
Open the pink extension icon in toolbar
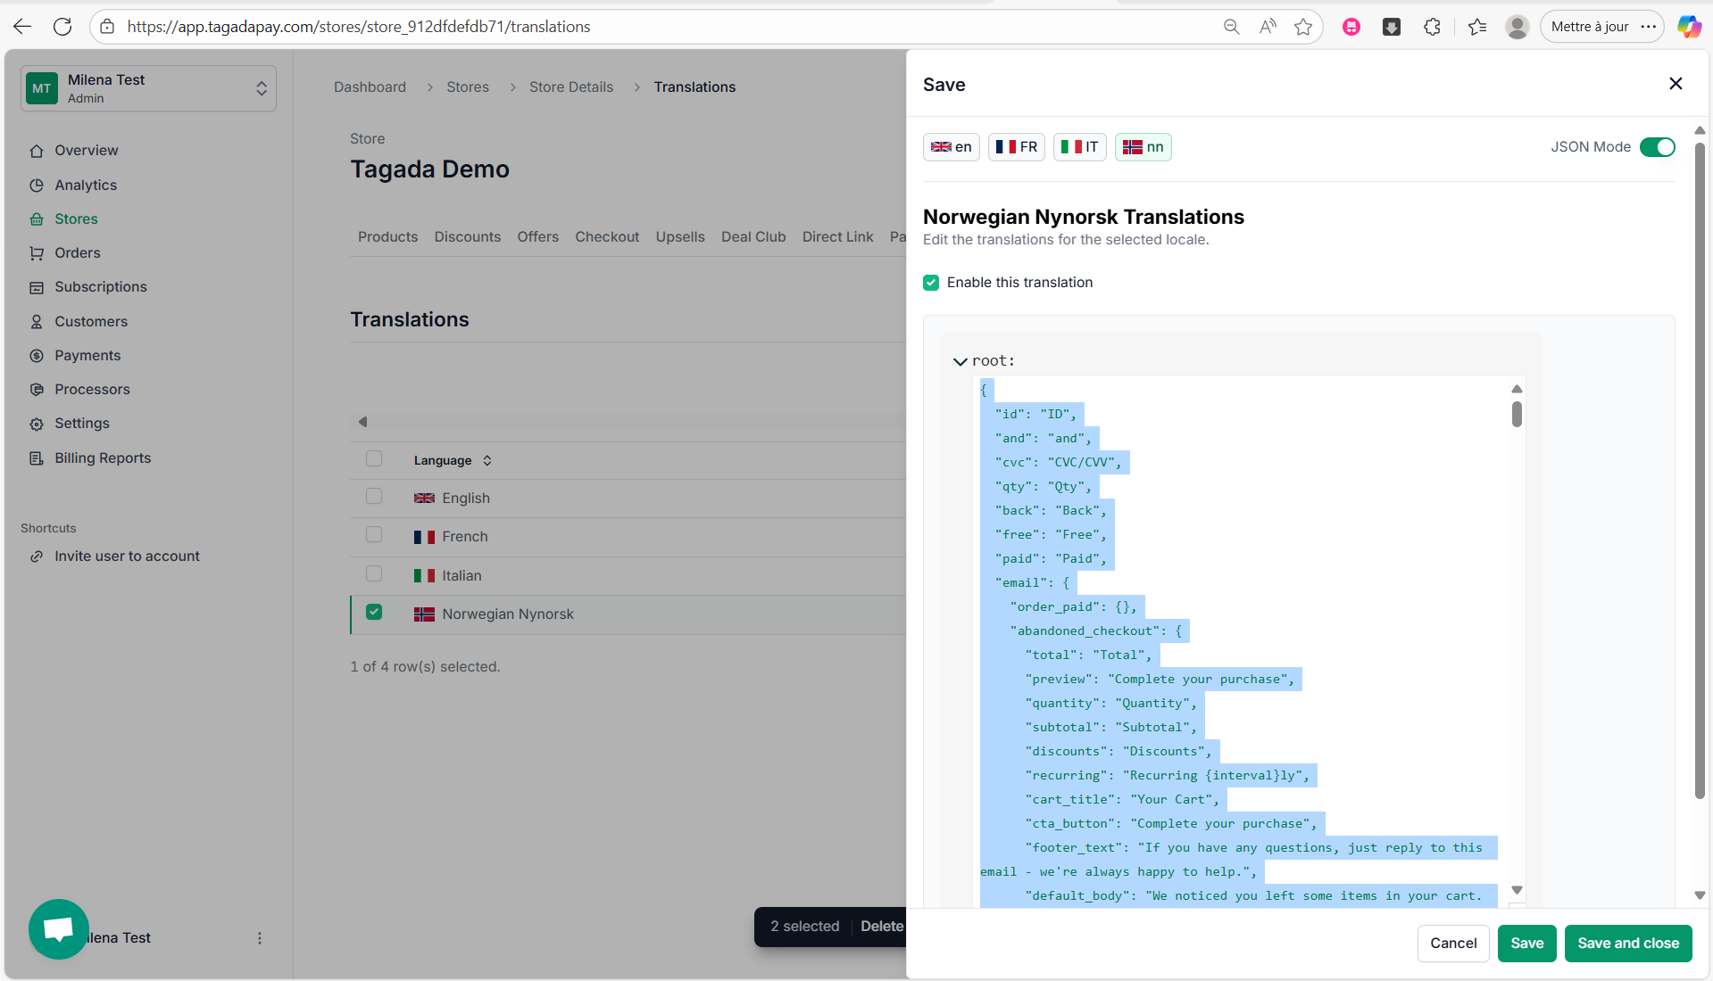click(x=1351, y=27)
